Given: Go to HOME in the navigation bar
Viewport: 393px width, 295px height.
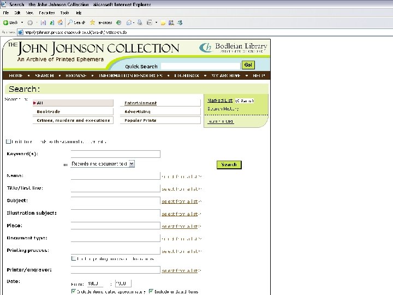Looking at the screenshot, I should (x=16, y=75).
